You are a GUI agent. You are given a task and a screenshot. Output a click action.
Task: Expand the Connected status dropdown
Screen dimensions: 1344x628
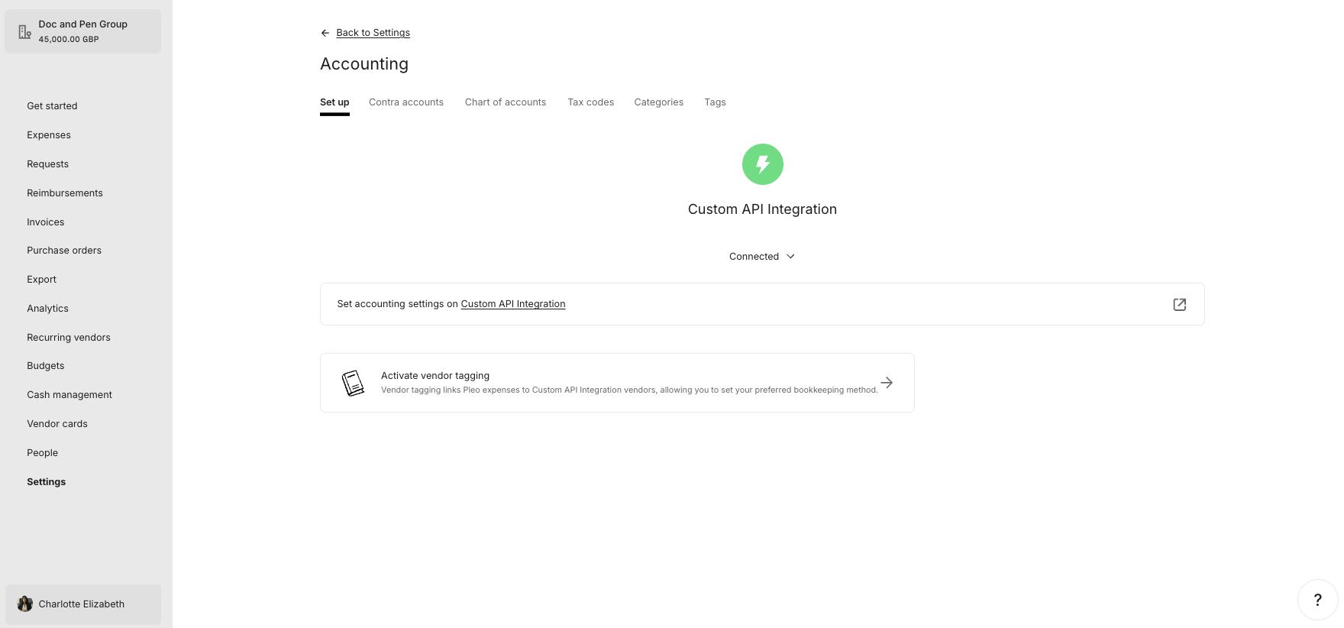click(x=762, y=257)
